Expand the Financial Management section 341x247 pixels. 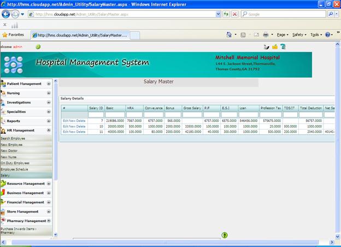[49, 202]
